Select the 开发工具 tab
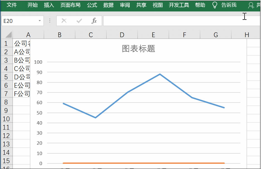Viewport: 261px width, 169px height. coord(178,5)
